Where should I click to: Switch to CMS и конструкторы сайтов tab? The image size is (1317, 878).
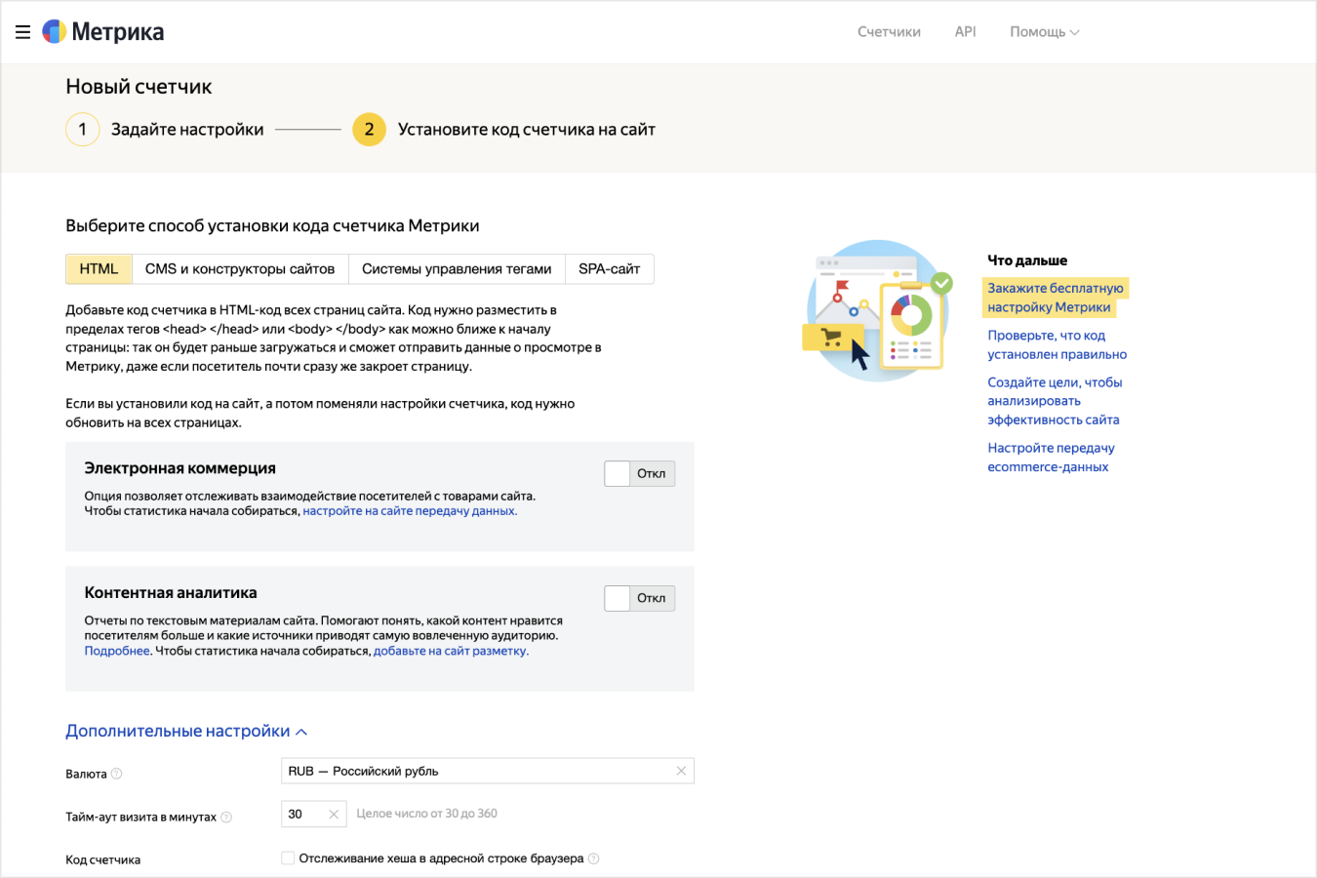[240, 269]
